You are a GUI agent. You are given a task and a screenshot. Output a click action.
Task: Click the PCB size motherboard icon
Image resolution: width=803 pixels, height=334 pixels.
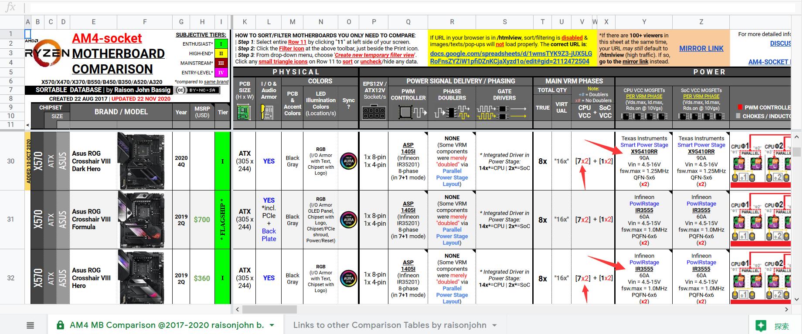pyautogui.click(x=244, y=113)
